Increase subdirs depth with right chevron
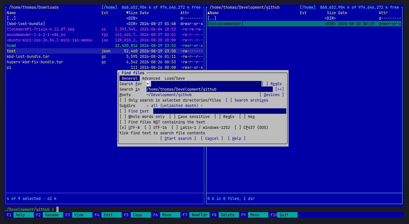The image size is (409, 224). tap(202, 106)
